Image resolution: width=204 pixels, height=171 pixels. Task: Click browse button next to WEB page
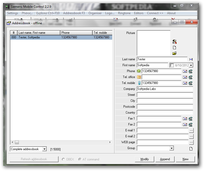point(191,142)
